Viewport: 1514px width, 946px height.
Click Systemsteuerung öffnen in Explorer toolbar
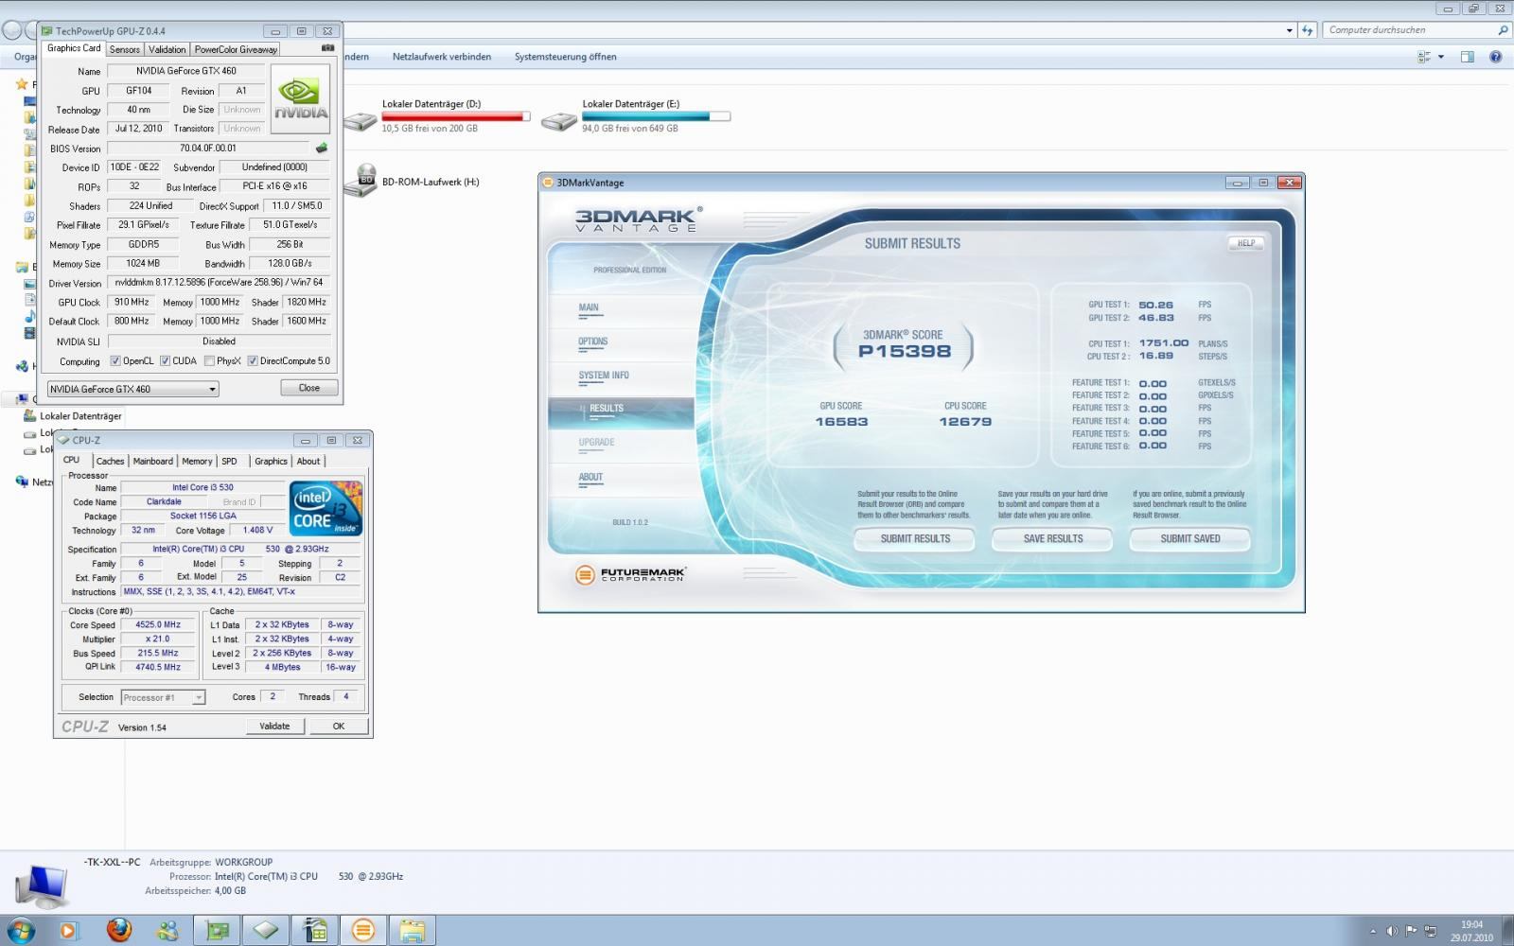tap(565, 57)
